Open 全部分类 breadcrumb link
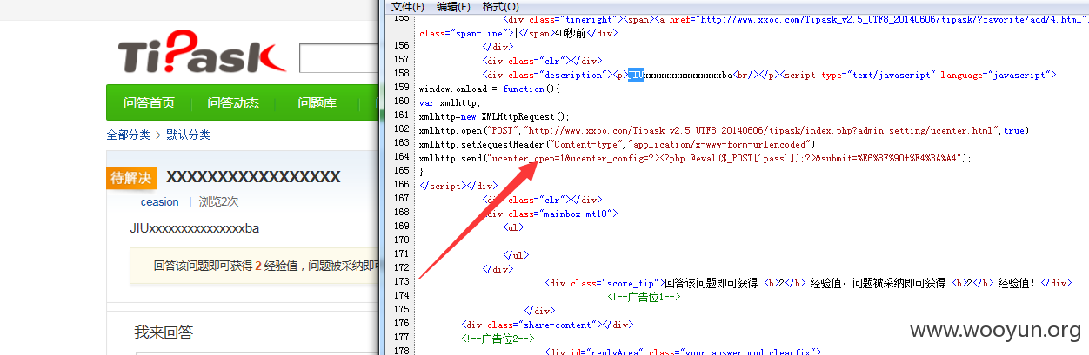The height and width of the screenshot is (355, 1089). [x=129, y=135]
